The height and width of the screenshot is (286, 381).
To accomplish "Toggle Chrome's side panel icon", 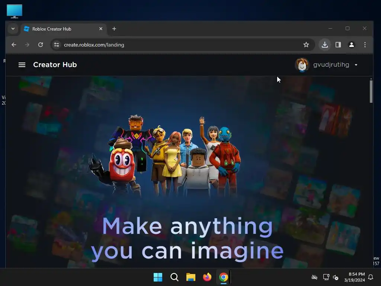I will tap(338, 45).
